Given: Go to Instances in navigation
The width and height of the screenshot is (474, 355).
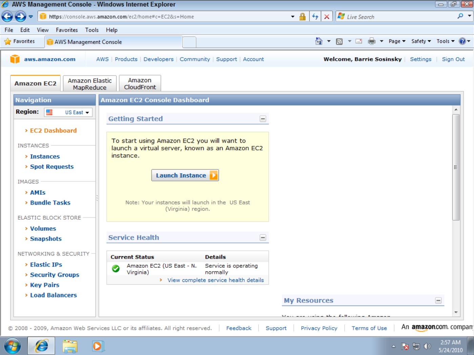Looking at the screenshot, I should point(45,156).
